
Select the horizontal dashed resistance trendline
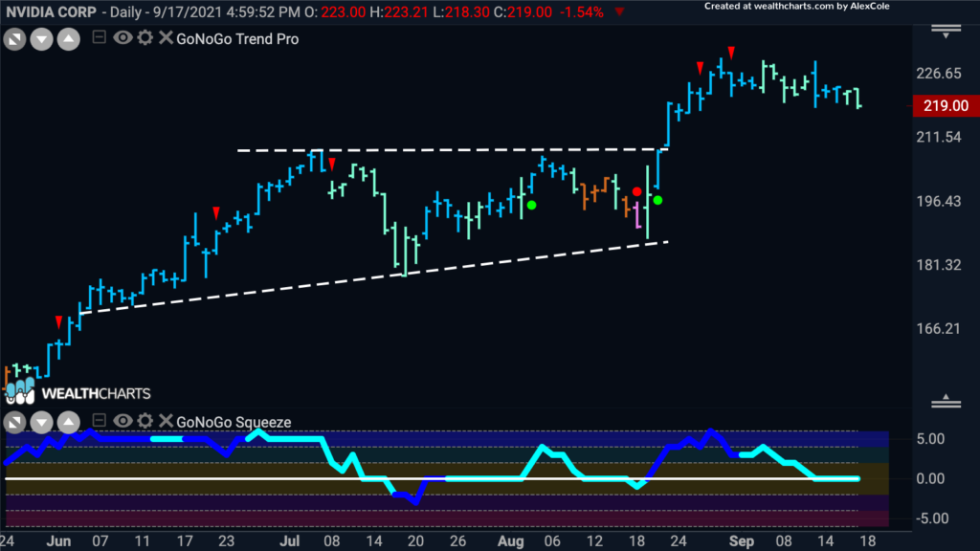(x=453, y=150)
